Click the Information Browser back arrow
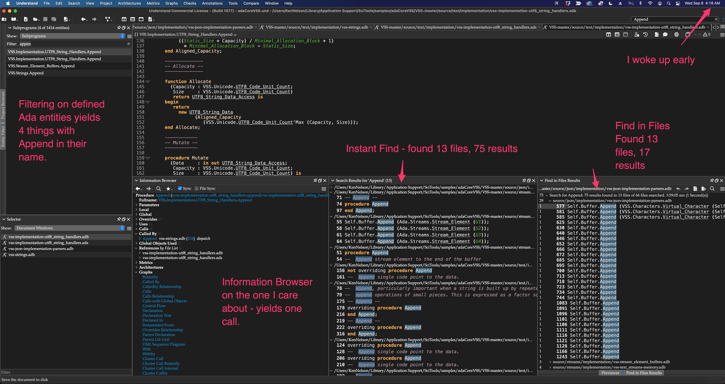The image size is (725, 384). 138,189
